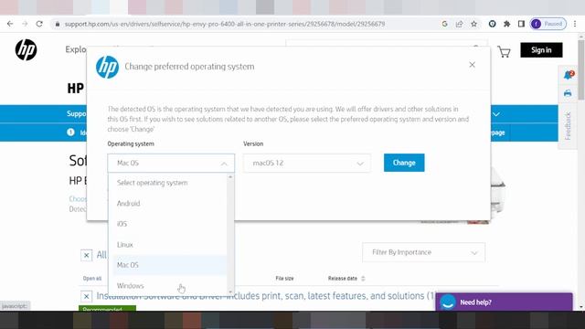Viewport: 585px width, 329px height.
Task: Click the address bar URL field
Action: pos(225,24)
